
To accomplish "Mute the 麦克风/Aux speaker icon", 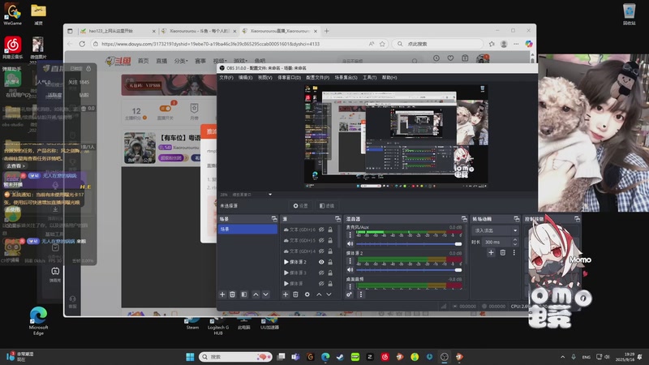I will click(x=350, y=244).
